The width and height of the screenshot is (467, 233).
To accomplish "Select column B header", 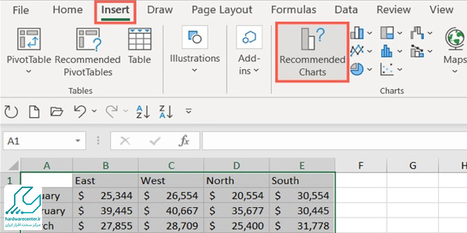I will [x=106, y=165].
